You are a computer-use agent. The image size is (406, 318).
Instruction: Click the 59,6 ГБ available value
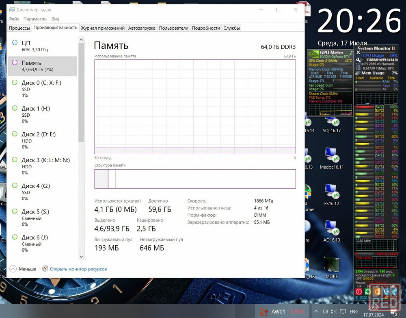click(x=160, y=209)
